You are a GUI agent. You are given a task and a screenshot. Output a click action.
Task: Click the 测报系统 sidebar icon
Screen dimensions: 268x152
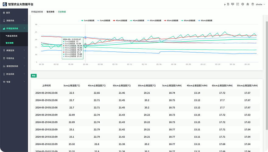pos(4,20)
